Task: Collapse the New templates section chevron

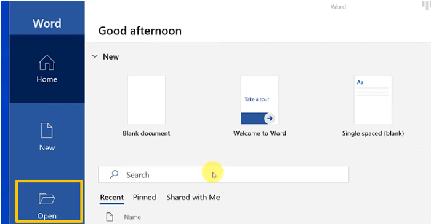Action: pos(95,56)
